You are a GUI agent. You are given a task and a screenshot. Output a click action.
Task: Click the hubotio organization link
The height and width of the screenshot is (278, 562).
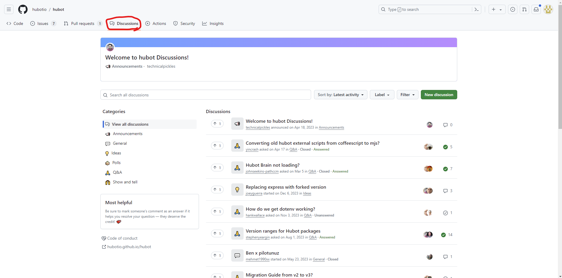pos(39,9)
